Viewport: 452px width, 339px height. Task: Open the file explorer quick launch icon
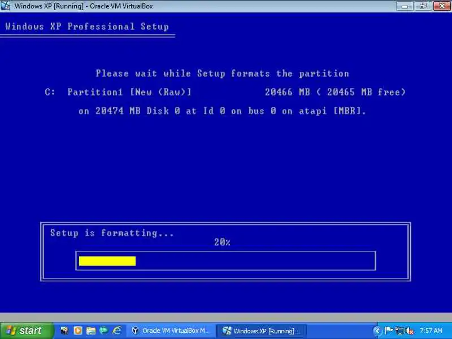[91, 331]
